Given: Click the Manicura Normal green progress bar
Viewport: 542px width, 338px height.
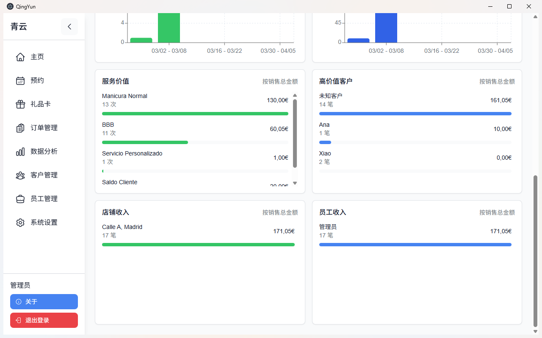Looking at the screenshot, I should coord(195,114).
